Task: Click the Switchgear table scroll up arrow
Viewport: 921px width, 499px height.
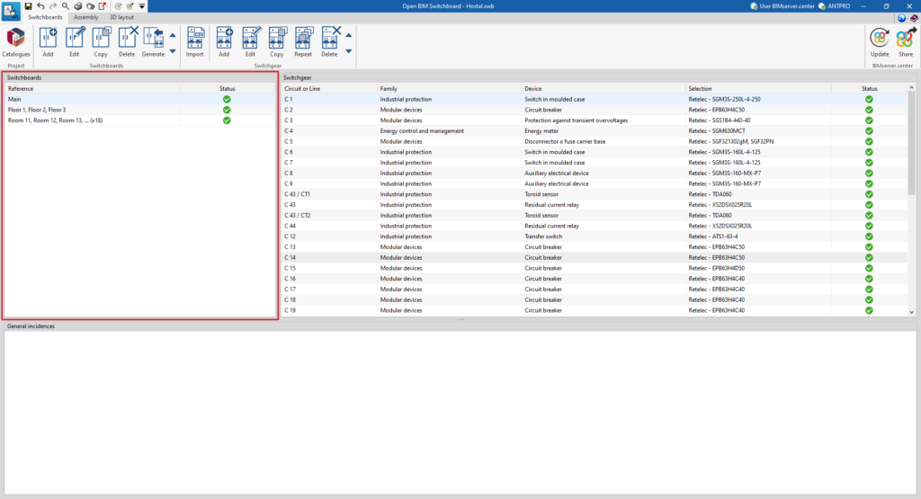Action: (912, 87)
